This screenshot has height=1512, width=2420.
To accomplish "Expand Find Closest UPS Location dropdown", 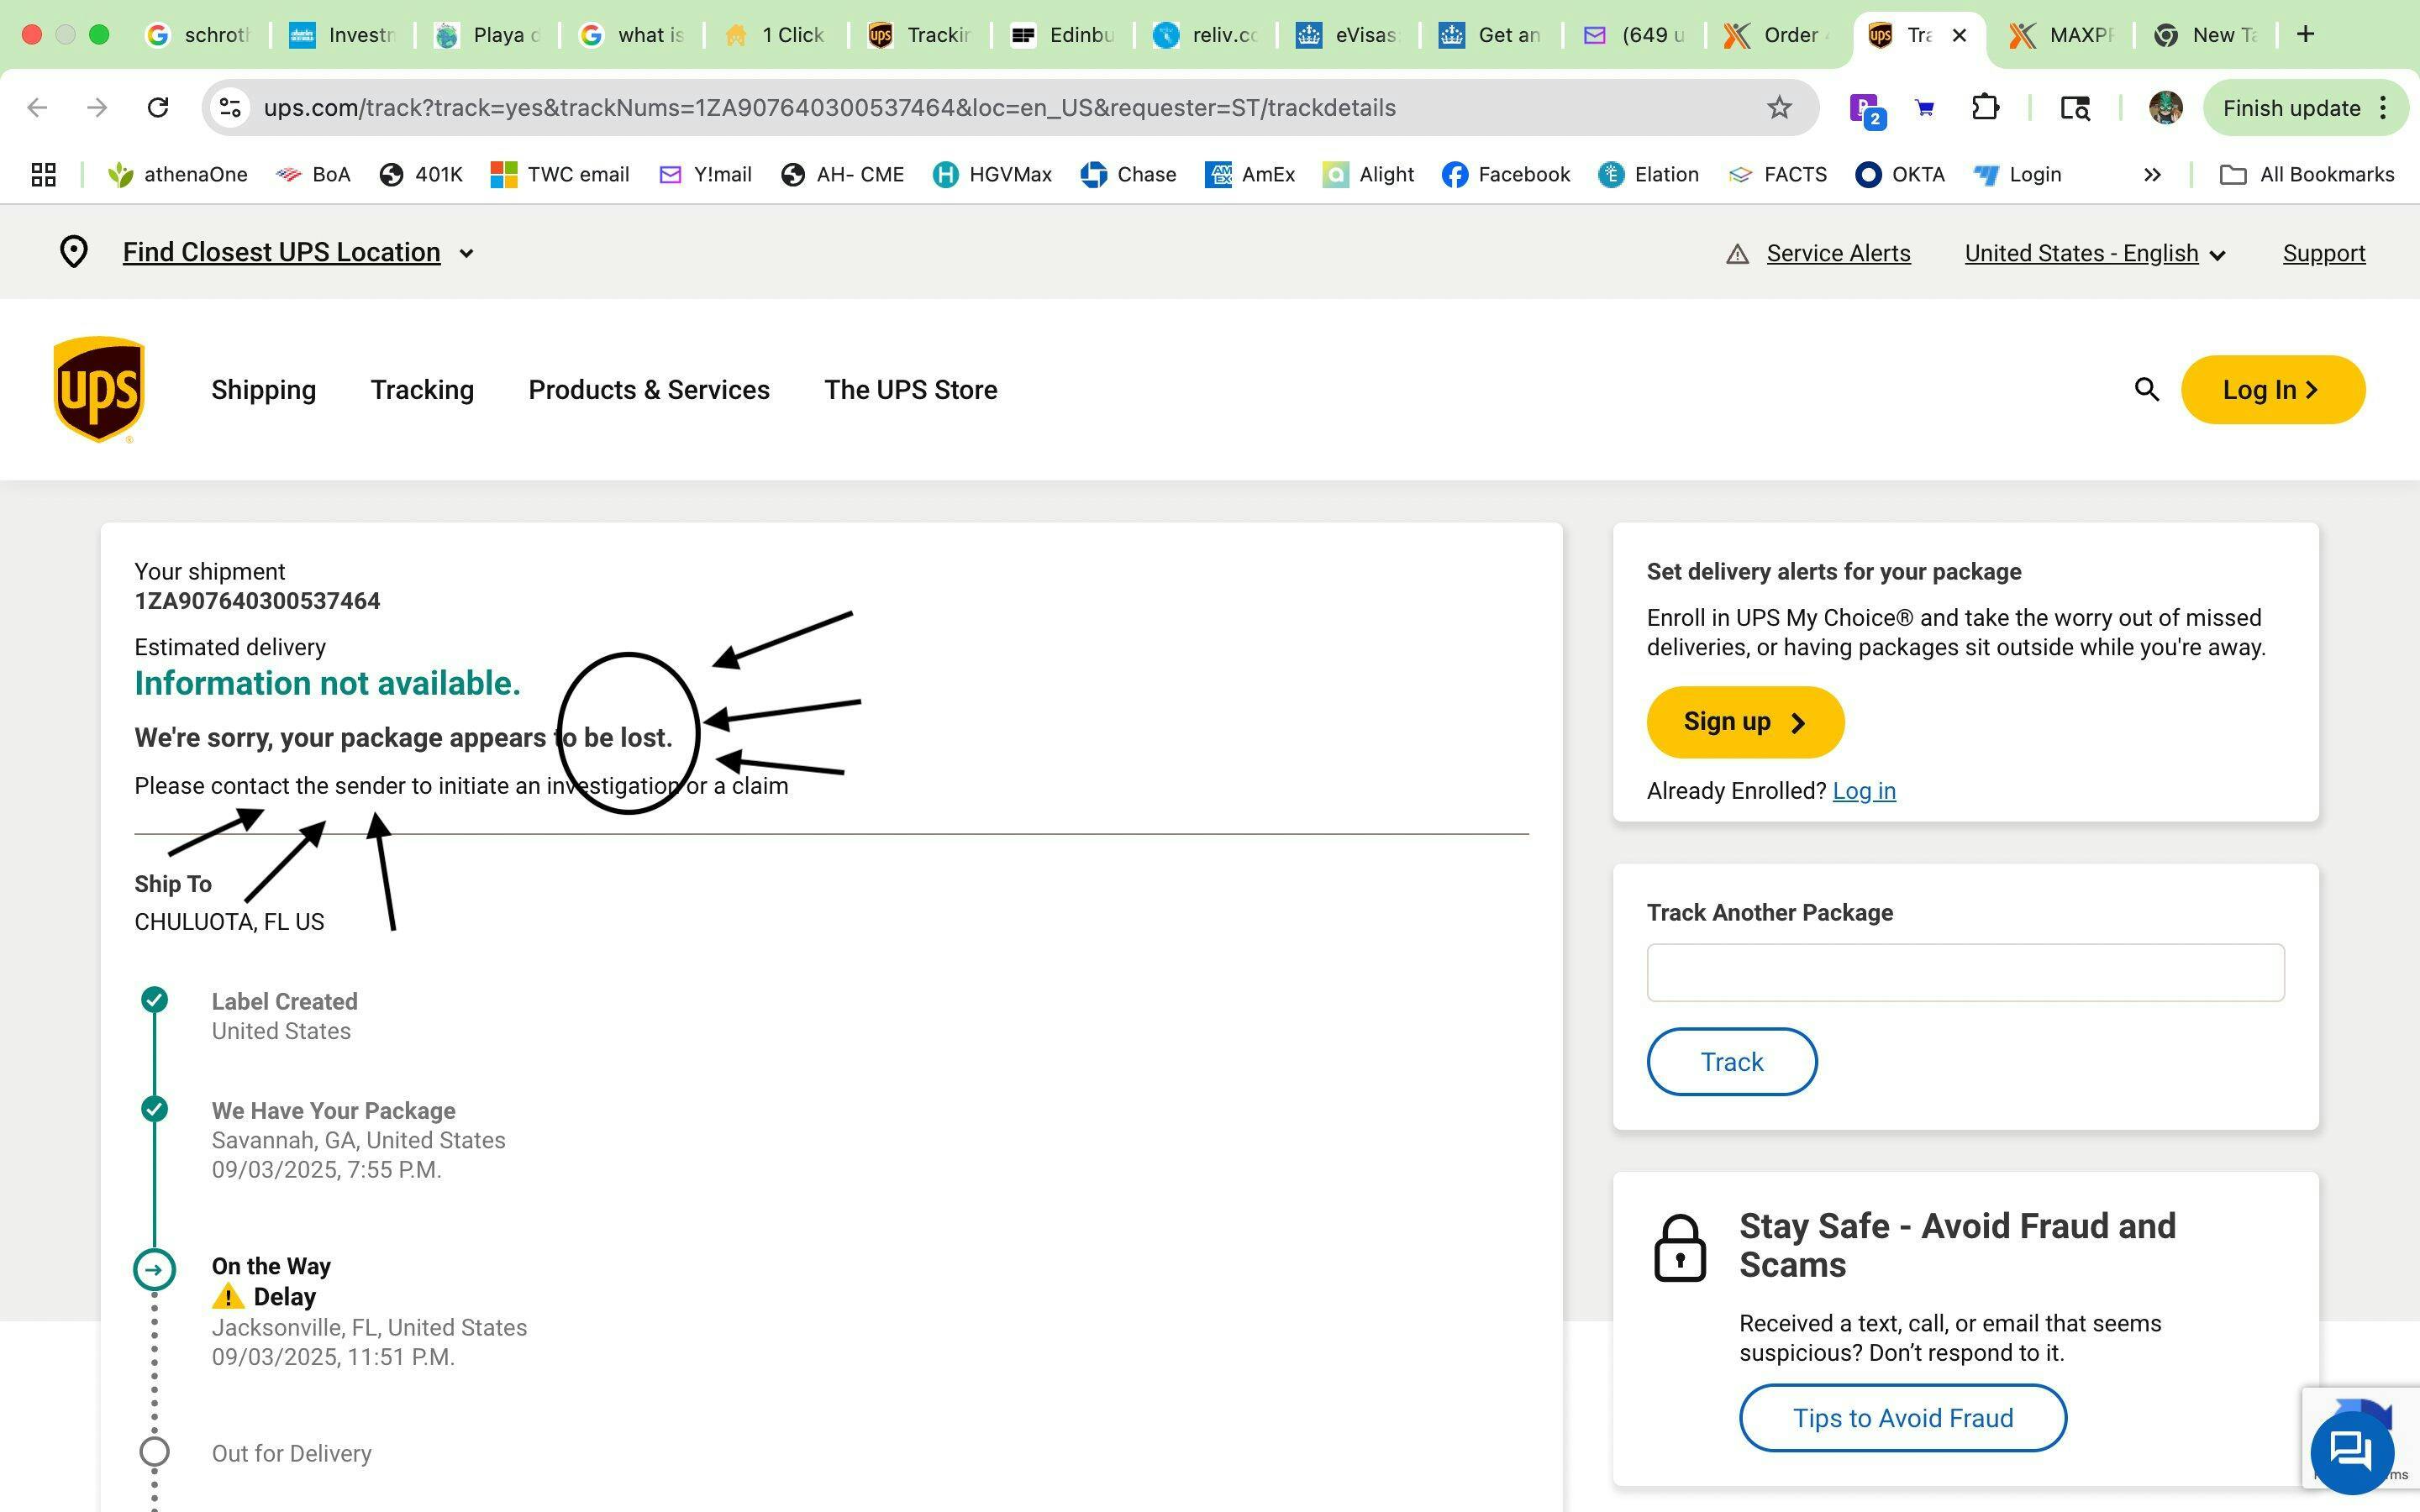I will point(298,252).
